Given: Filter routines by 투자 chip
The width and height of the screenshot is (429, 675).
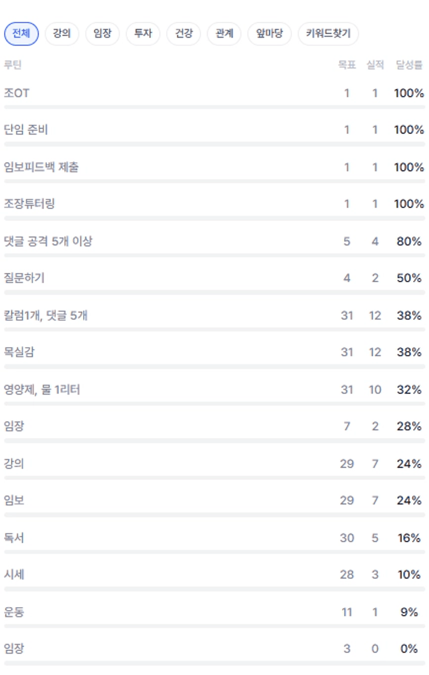Looking at the screenshot, I should [143, 34].
